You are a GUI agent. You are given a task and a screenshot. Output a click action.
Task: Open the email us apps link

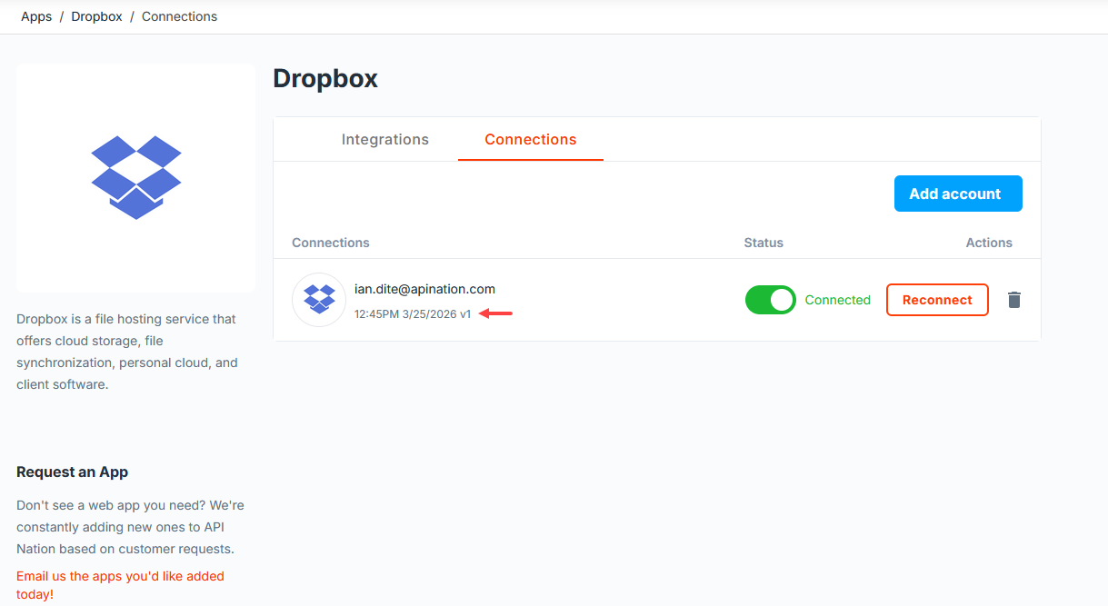120,585
